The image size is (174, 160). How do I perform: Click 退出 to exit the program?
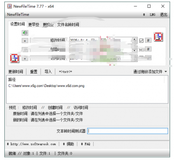coord(164,15)
